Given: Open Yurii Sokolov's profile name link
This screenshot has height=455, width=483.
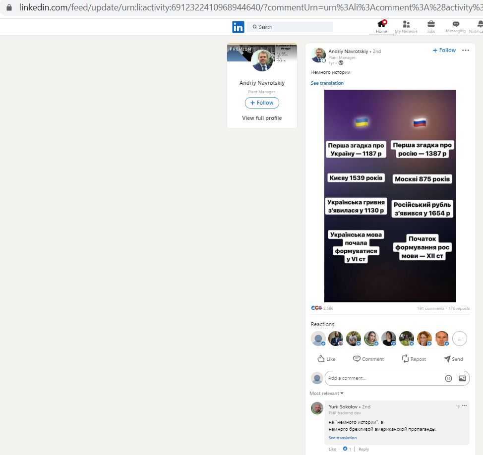Looking at the screenshot, I should click(x=343, y=406).
